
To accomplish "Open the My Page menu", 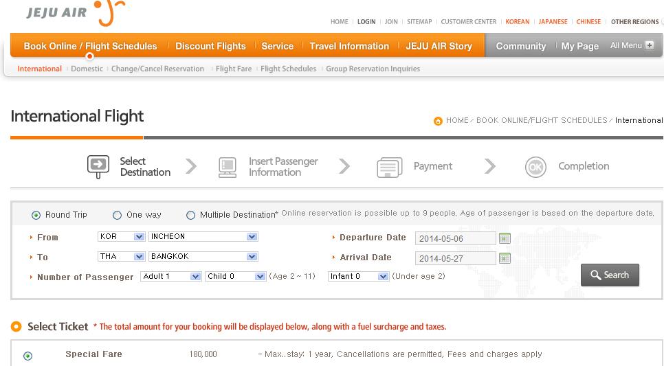I will point(579,46).
